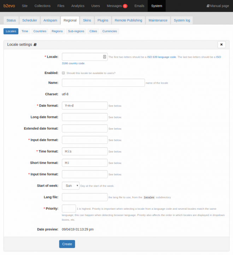Image resolution: width=233 pixels, height=255 pixels.
Task: Switch to the System log tab
Action: click(x=182, y=20)
